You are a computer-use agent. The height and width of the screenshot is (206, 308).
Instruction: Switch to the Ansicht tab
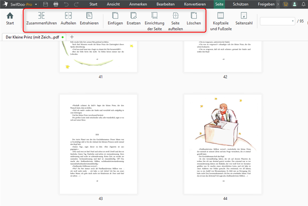113,4
